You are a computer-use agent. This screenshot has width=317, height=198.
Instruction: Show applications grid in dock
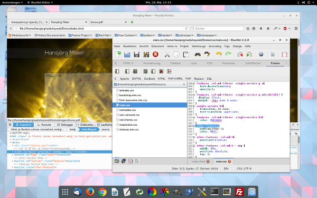click(65, 192)
